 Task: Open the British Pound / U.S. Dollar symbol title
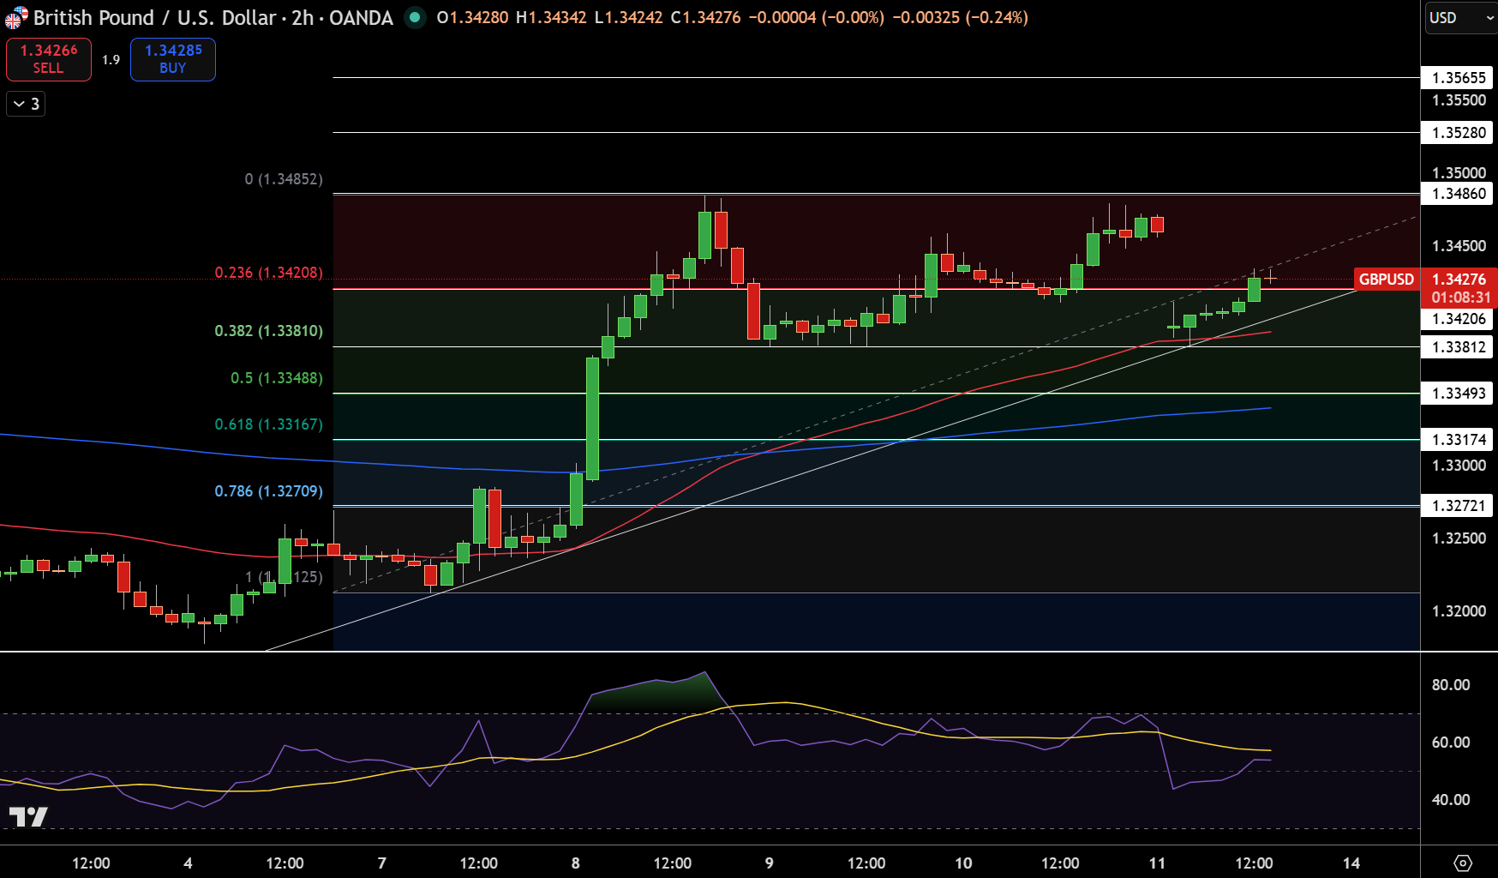pyautogui.click(x=213, y=17)
